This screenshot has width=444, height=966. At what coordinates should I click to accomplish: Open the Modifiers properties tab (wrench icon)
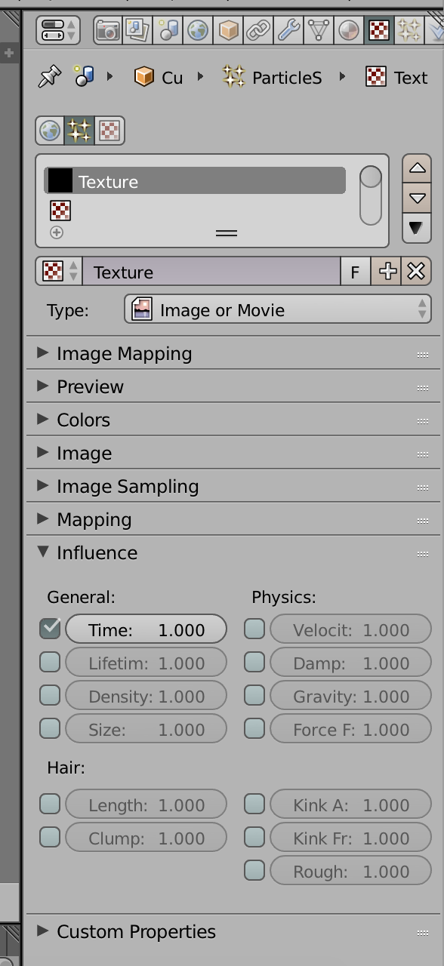[x=288, y=30]
